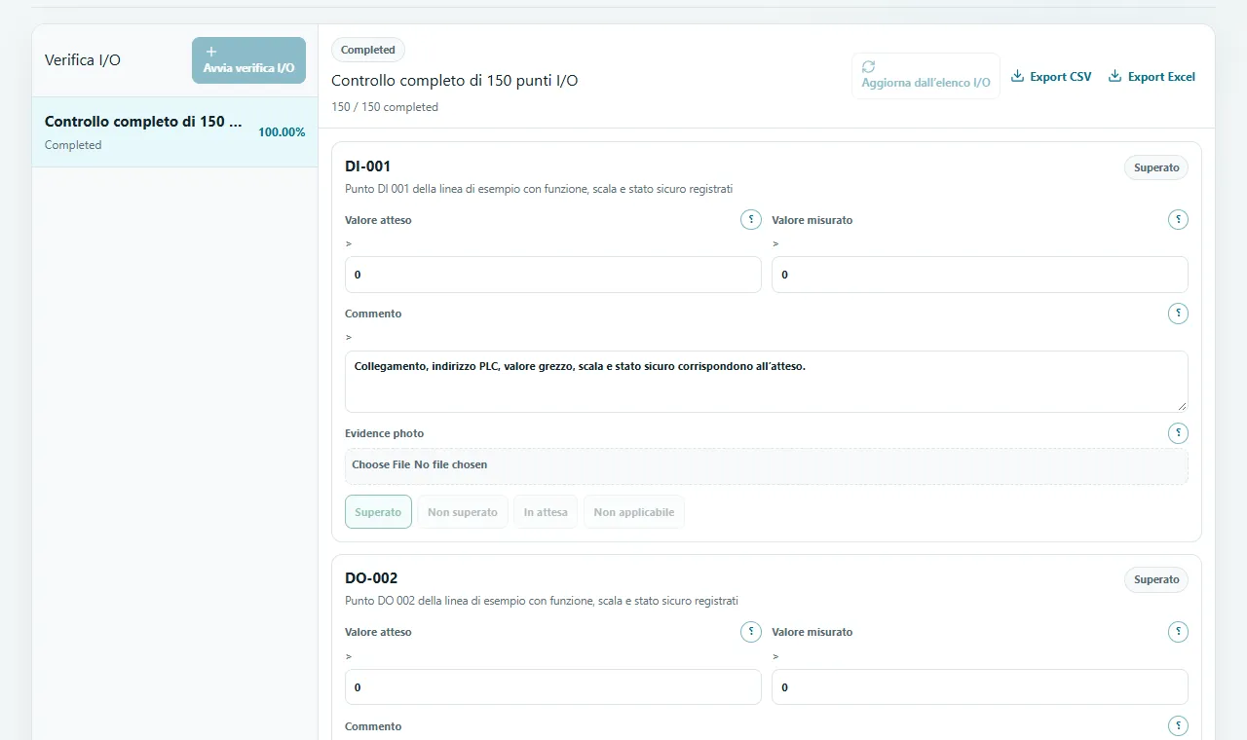Image resolution: width=1247 pixels, height=740 pixels.
Task: Click the download icon beside Export CSV
Action: pos(1017,76)
